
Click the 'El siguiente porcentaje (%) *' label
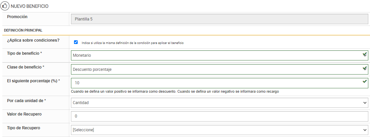33,81
